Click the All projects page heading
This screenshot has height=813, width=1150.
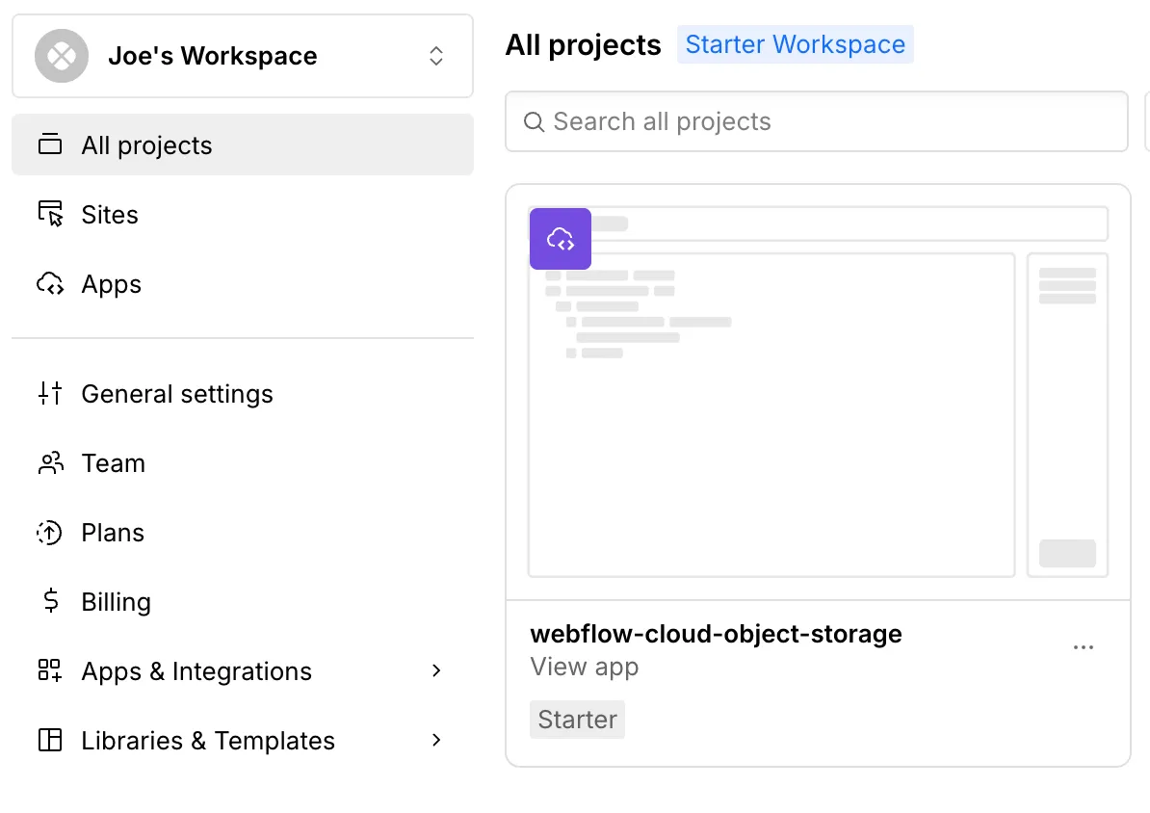coord(583,44)
